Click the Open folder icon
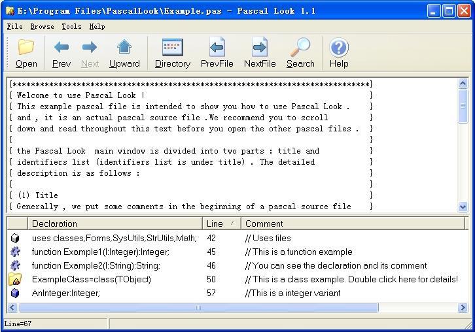The width and height of the screenshot is (475, 332). click(x=26, y=47)
